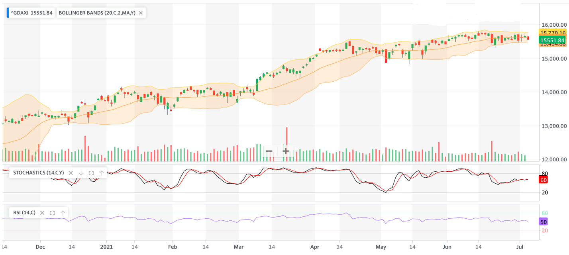The image size is (569, 255).
Task: Click the 2021 date axis label
Action: 106,247
